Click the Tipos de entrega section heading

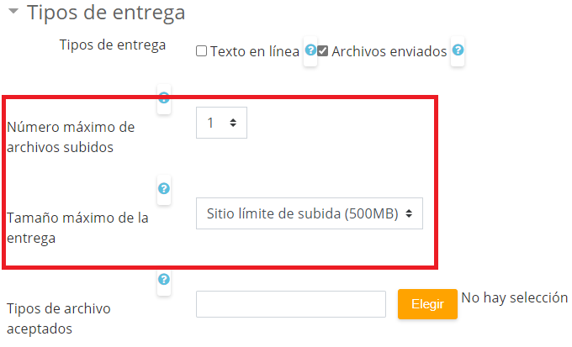pos(106,13)
